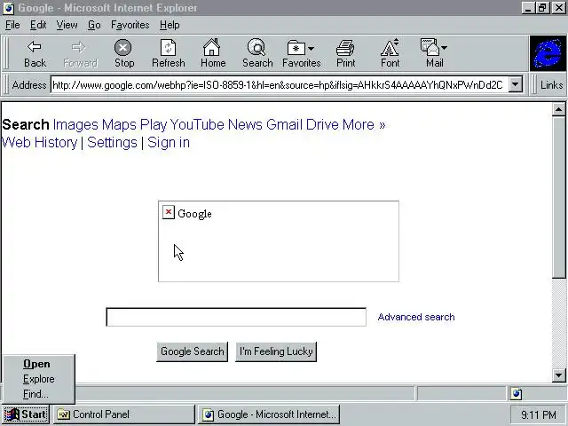Open the Favorites menu in menu bar
Viewport: 568px width, 426px height.
pyautogui.click(x=130, y=25)
